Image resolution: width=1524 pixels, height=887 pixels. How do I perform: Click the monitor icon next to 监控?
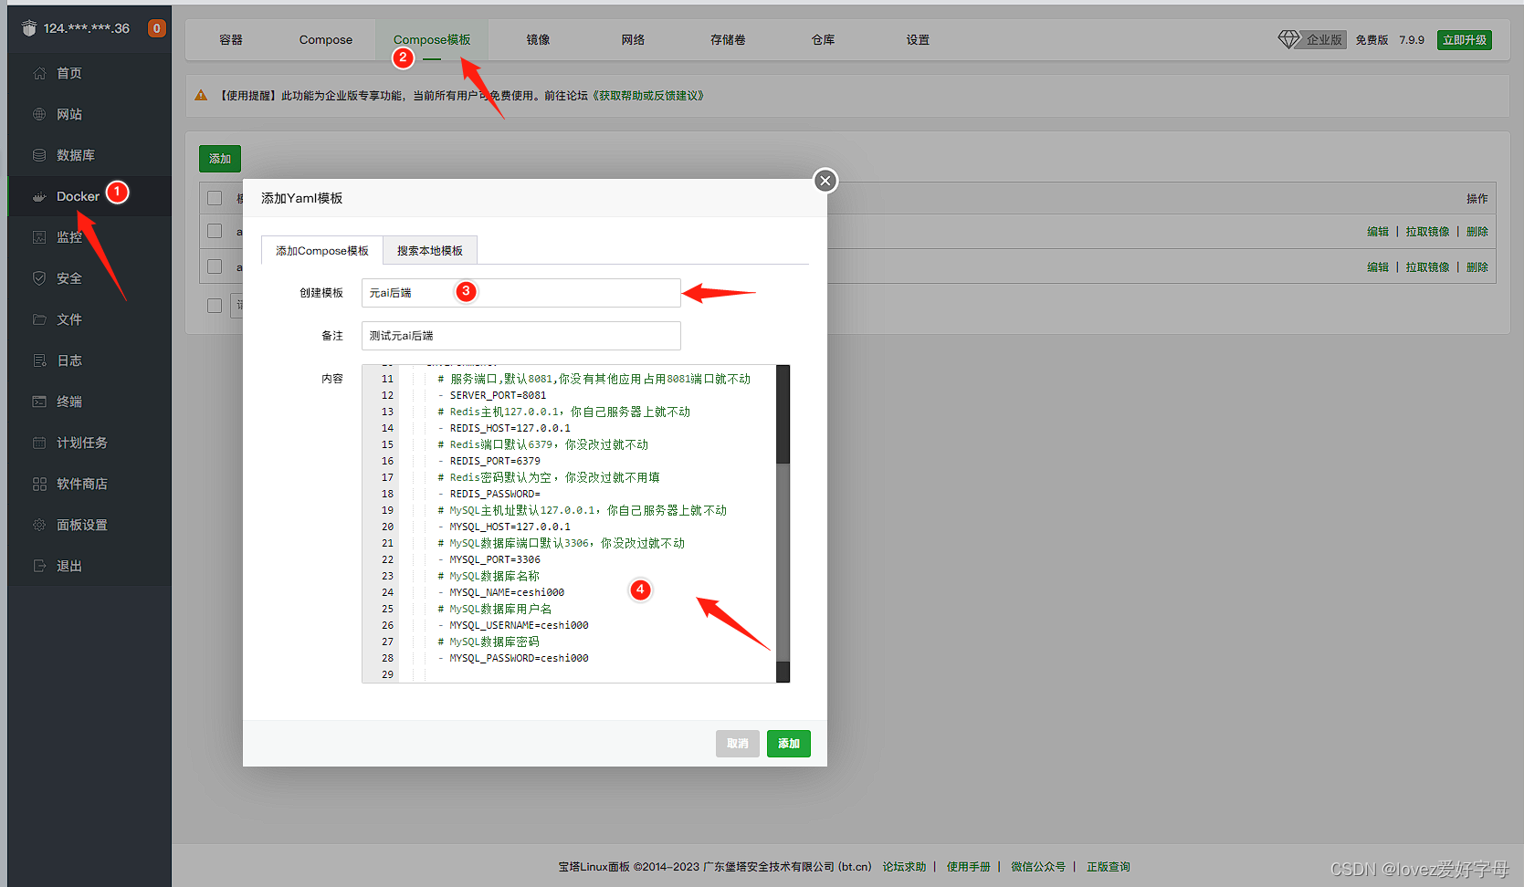coord(39,237)
